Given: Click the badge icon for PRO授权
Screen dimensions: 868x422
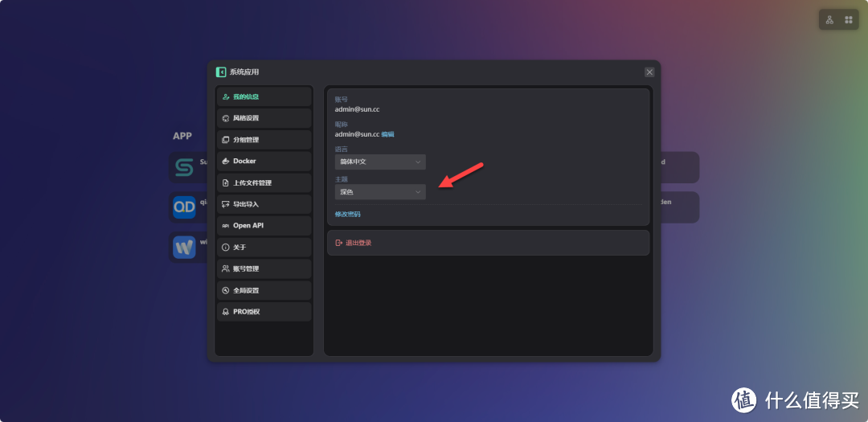Looking at the screenshot, I should tap(225, 312).
